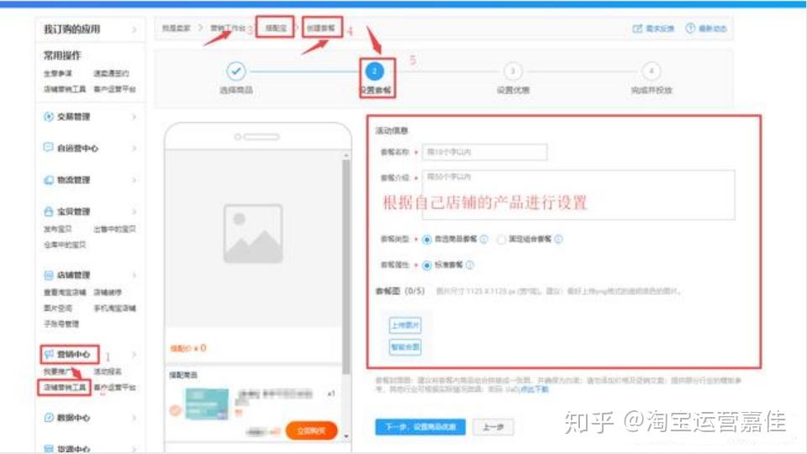
Task: Click the 上传图片 button
Action: pyautogui.click(x=405, y=325)
